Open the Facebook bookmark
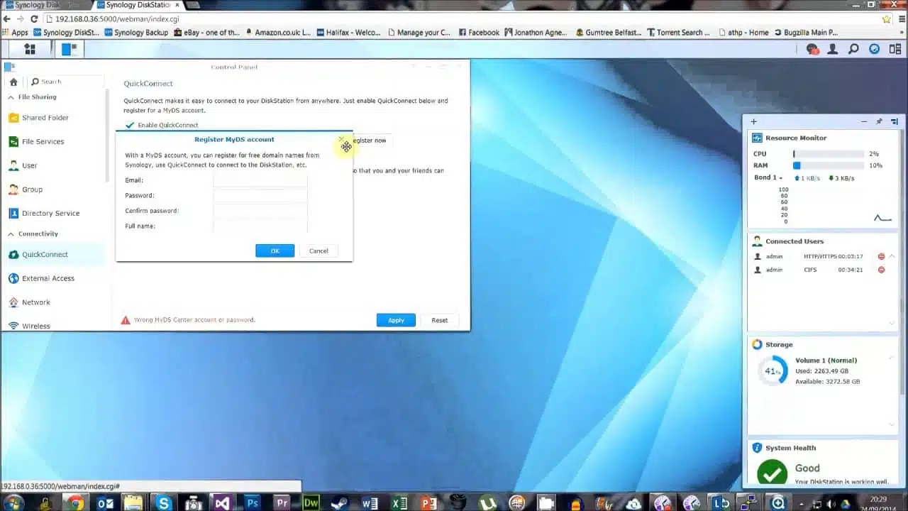 pyautogui.click(x=480, y=33)
